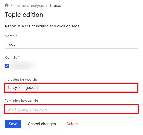Image resolution: width=143 pixels, height=135 pixels.
Task: Click the Brands field label
Action: point(11,58)
